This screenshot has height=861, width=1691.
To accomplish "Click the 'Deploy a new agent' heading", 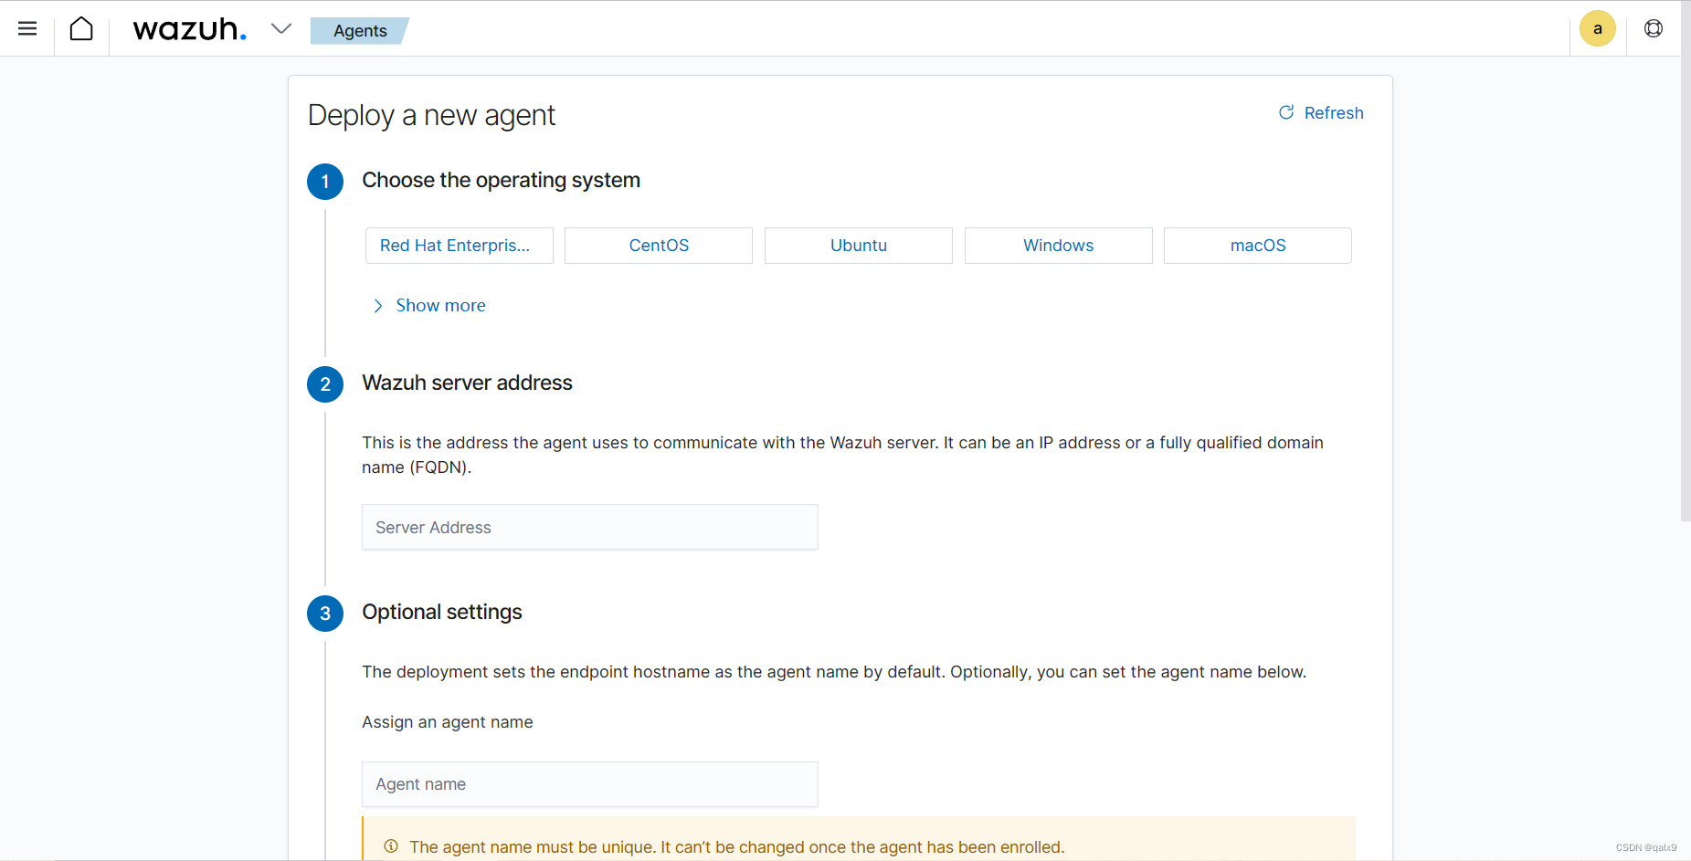I will 431,115.
